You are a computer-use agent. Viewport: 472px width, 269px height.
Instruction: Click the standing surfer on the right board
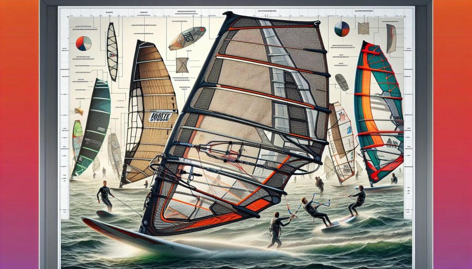358,200
